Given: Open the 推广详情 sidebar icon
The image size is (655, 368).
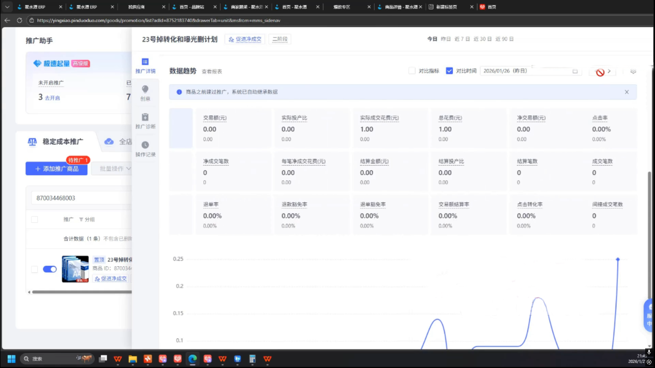Looking at the screenshot, I should 145,65.
